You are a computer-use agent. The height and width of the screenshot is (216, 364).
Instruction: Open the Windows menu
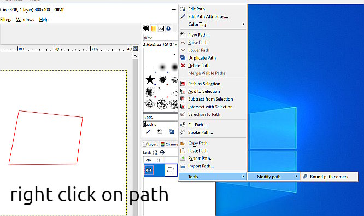[x=25, y=20]
